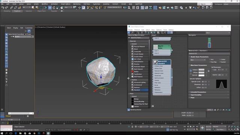Activate the Select and Link tool
Viewport: 240px width, 135px height.
click(x=12, y=7)
